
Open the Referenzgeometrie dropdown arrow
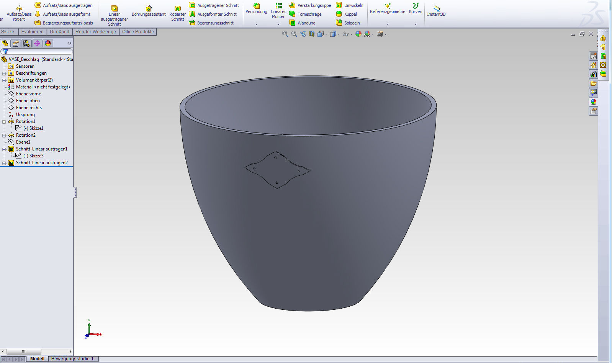coord(388,24)
